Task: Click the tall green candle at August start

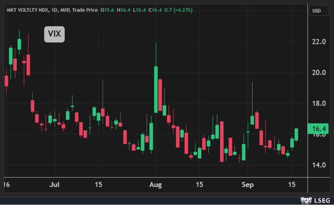Action: (x=156, y=89)
